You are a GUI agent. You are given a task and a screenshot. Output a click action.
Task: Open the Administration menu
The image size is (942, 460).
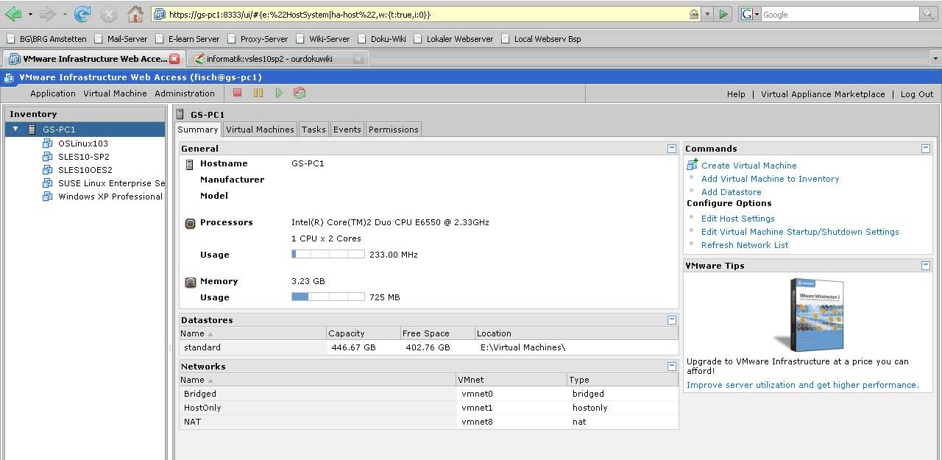(x=185, y=93)
